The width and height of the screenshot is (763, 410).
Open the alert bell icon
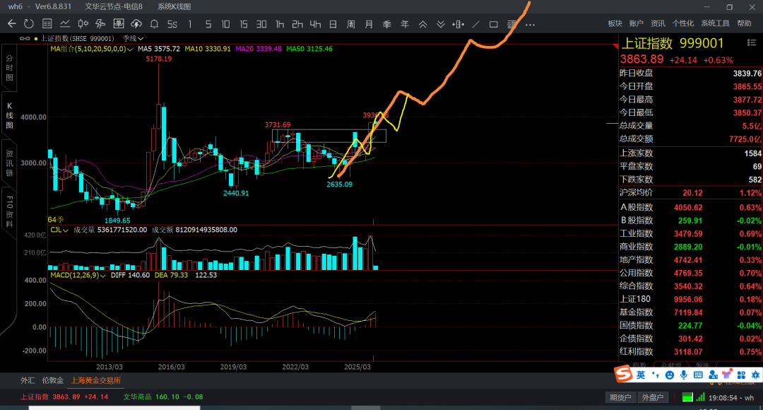[x=154, y=24]
